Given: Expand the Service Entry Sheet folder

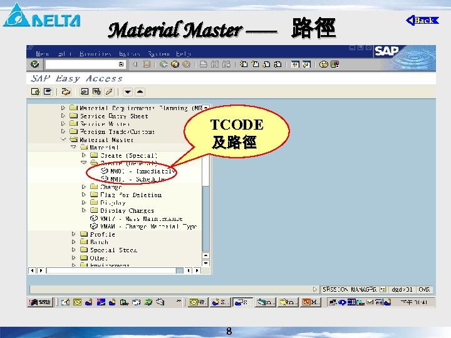Looking at the screenshot, I should (63, 116).
